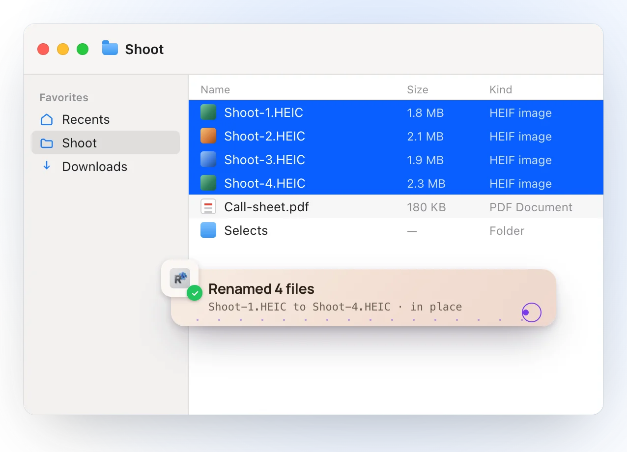The width and height of the screenshot is (627, 452).
Task: Select the Selects folder name
Action: (x=246, y=230)
